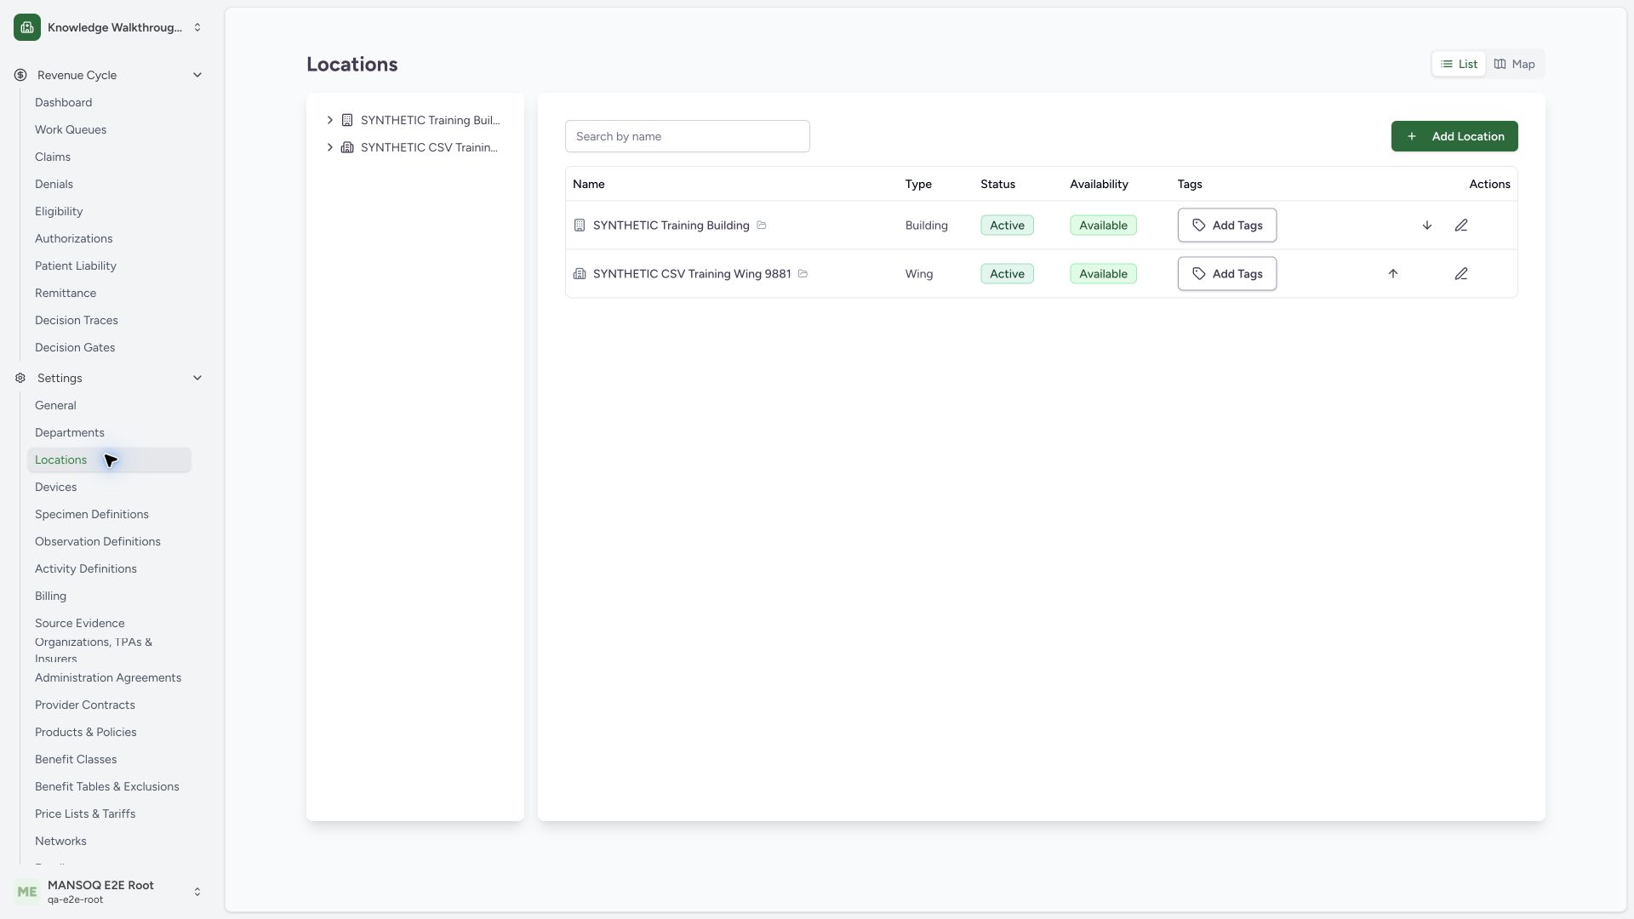
Task: Click the building icon beside SYNTHETIC Training Building row
Action: 580,225
